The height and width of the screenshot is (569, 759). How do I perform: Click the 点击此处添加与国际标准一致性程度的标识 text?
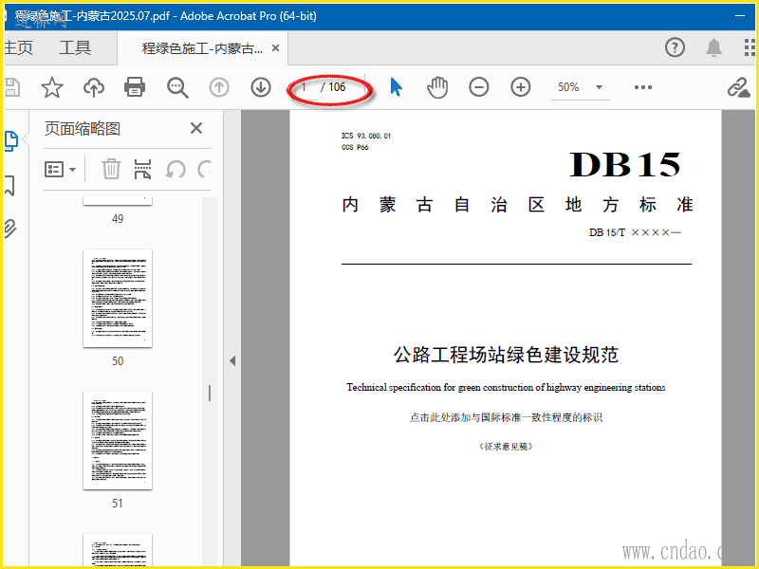506,417
